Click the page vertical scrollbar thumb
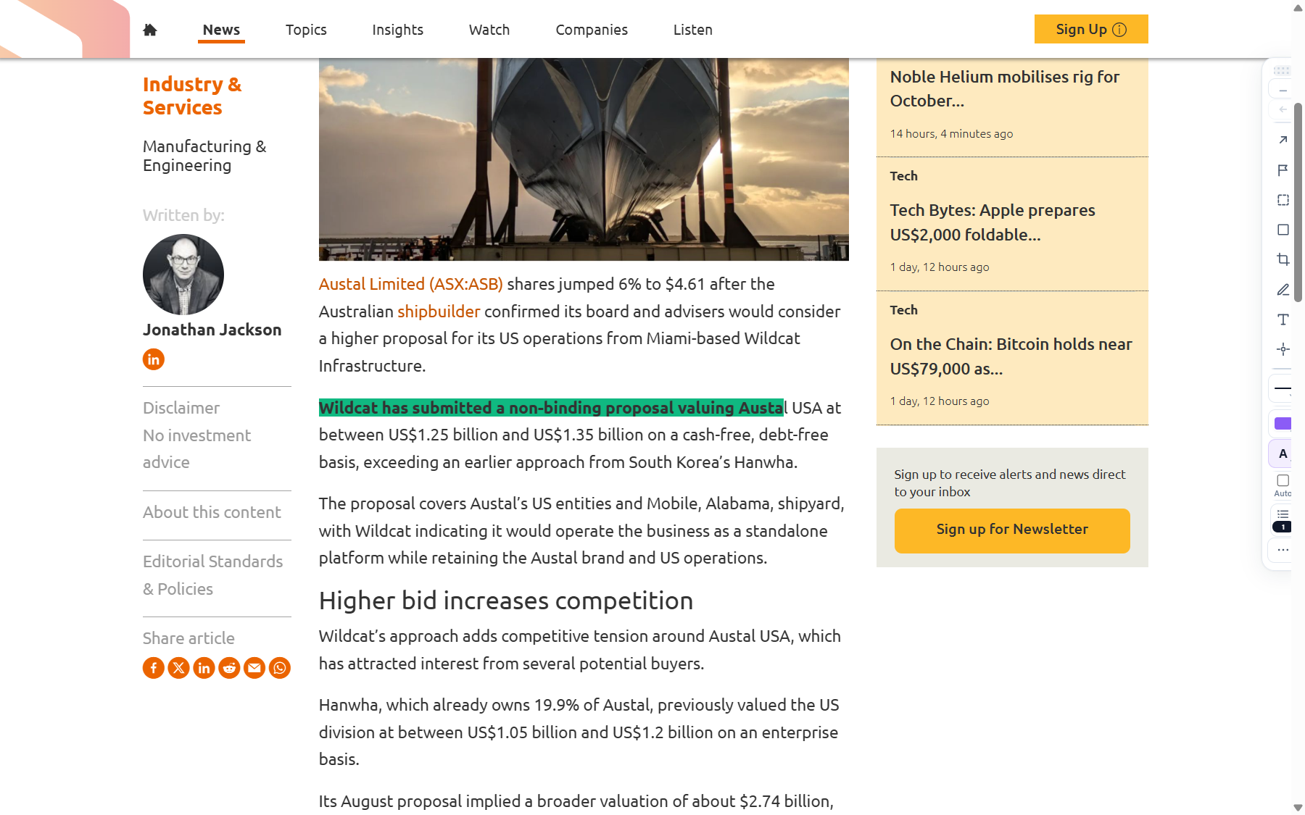 1298,201
